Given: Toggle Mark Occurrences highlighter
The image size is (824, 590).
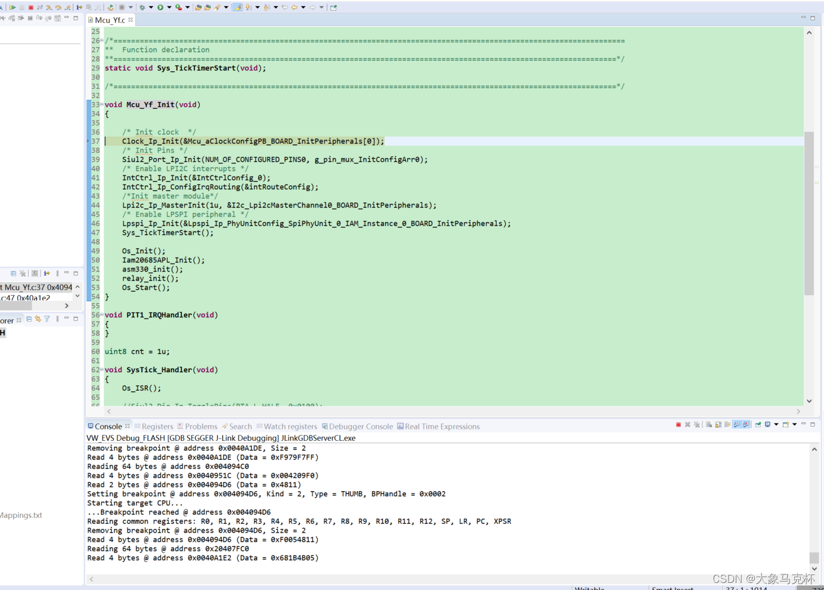Looking at the screenshot, I should point(237,7).
